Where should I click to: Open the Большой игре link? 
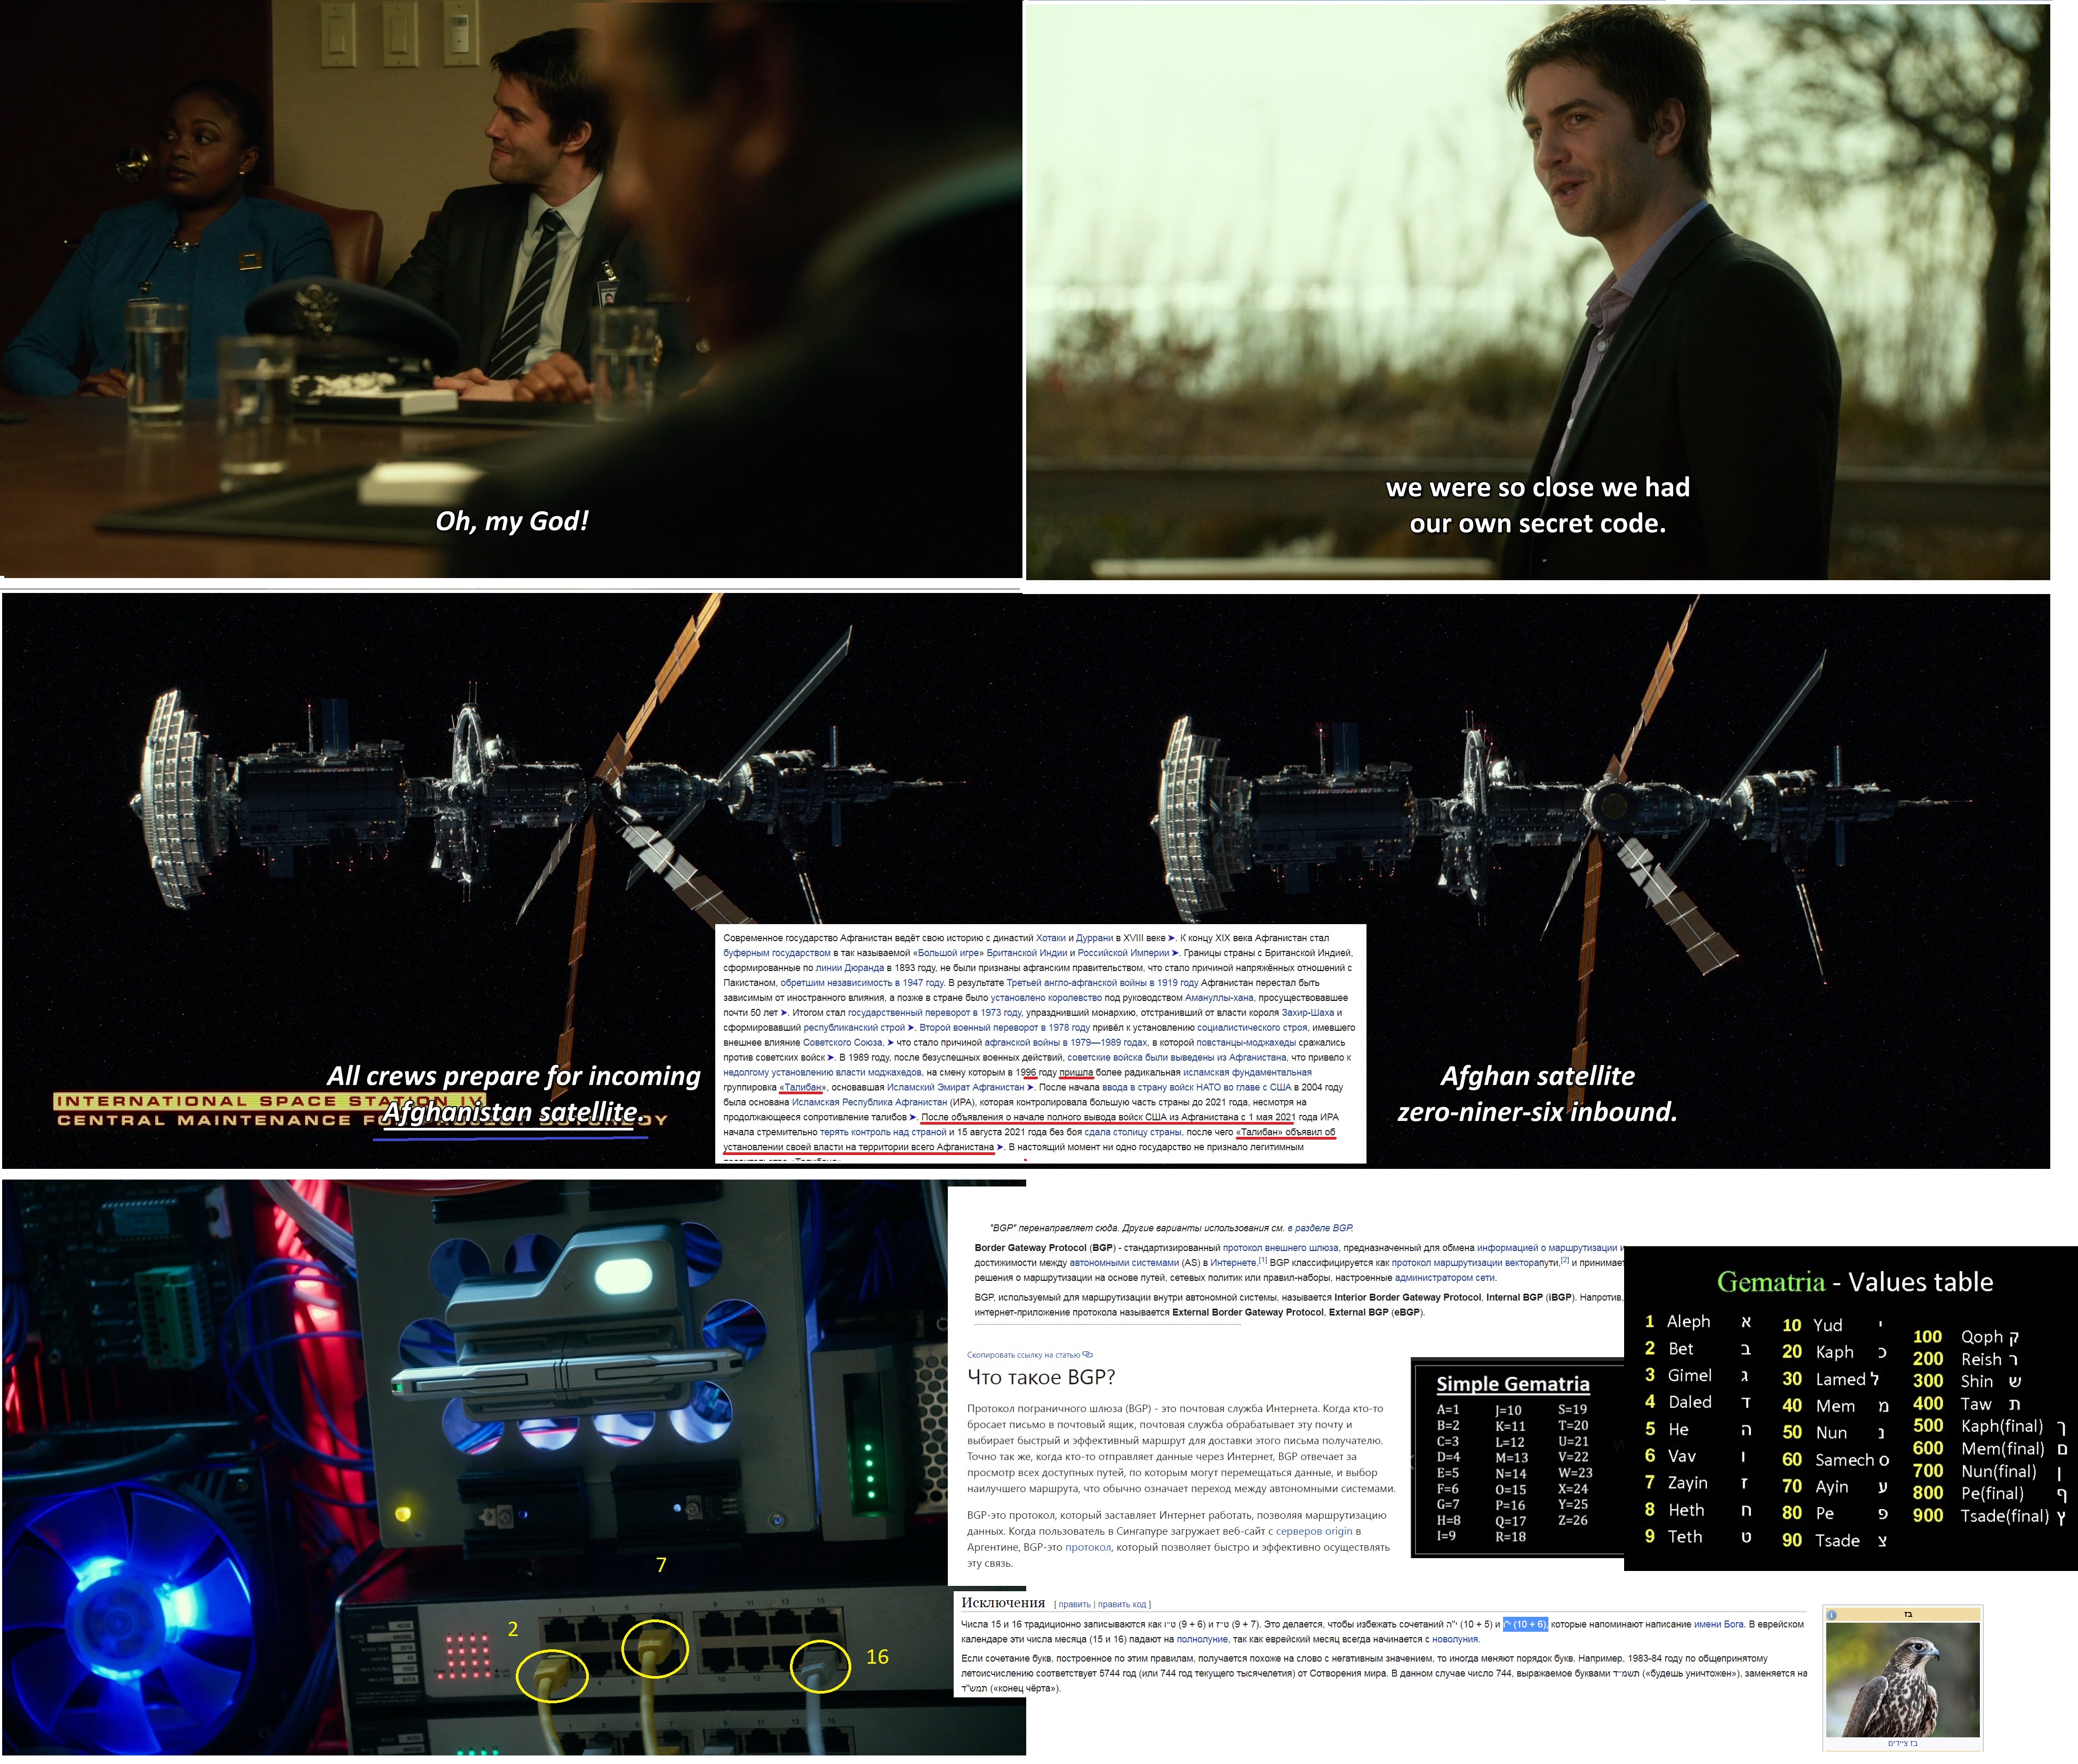949,953
